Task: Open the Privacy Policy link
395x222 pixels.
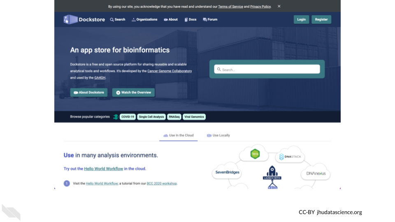Action: click(260, 7)
